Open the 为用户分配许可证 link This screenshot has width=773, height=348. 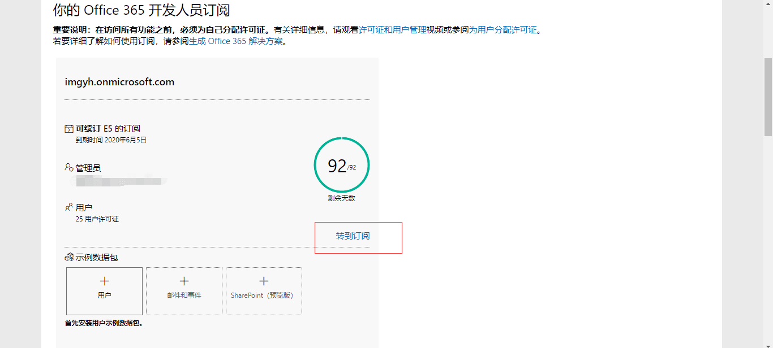[x=503, y=30]
